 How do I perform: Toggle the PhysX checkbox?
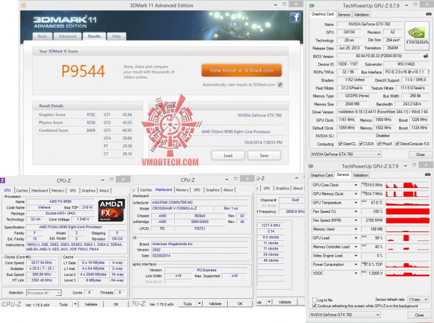pyautogui.click(x=379, y=143)
